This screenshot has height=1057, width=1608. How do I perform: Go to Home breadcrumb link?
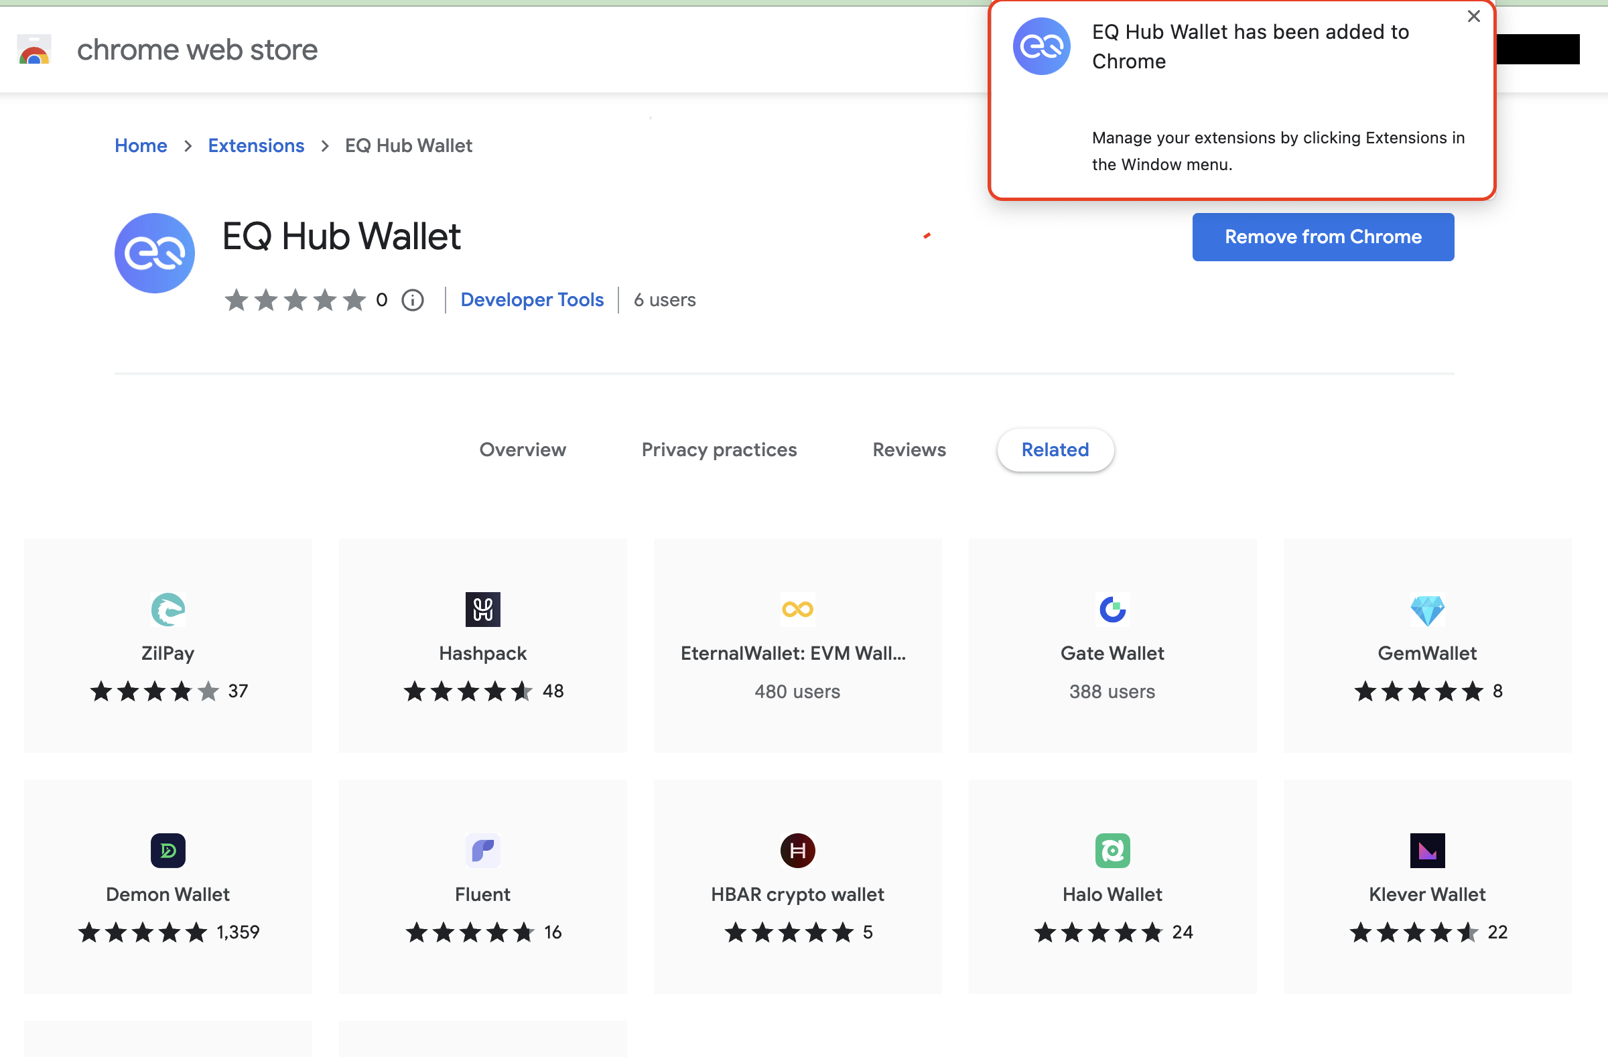tap(141, 146)
